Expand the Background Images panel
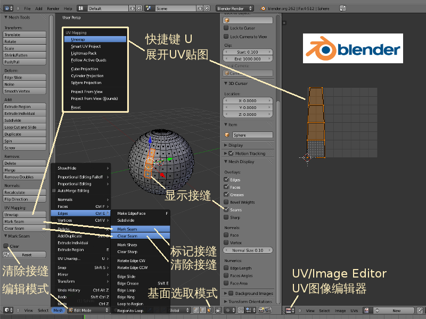Screen dimensions: 426x319 pos(225,293)
